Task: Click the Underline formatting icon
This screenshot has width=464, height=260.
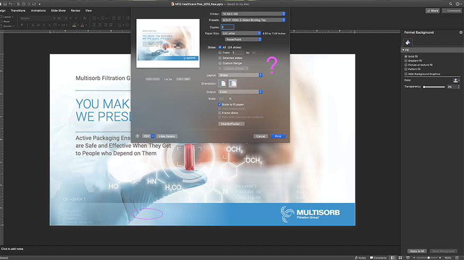Action: [x=33, y=25]
